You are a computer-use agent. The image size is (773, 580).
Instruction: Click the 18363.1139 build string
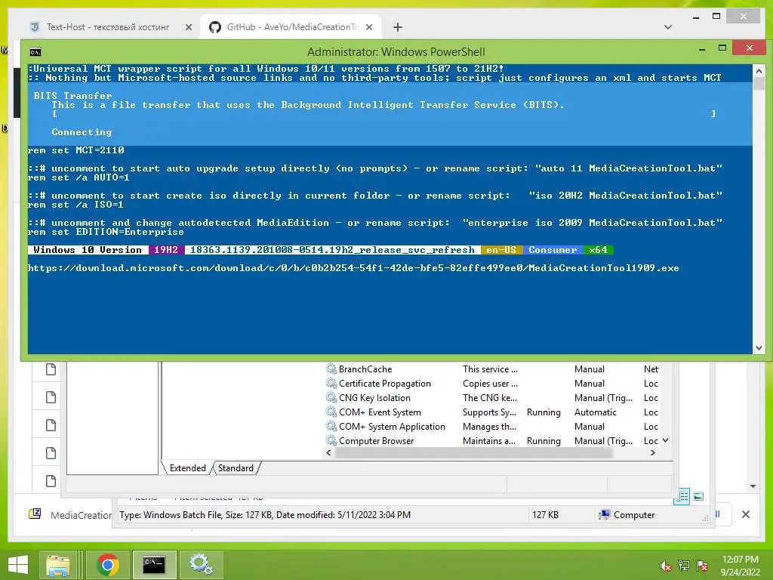(332, 250)
